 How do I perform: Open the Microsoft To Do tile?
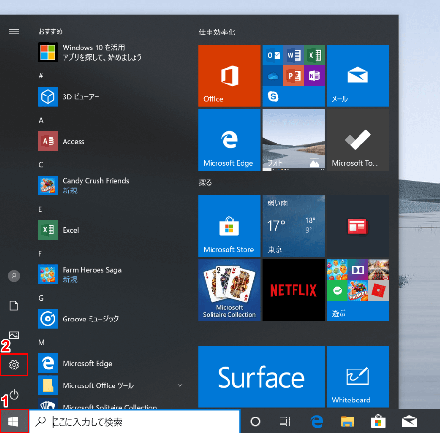tap(358, 140)
